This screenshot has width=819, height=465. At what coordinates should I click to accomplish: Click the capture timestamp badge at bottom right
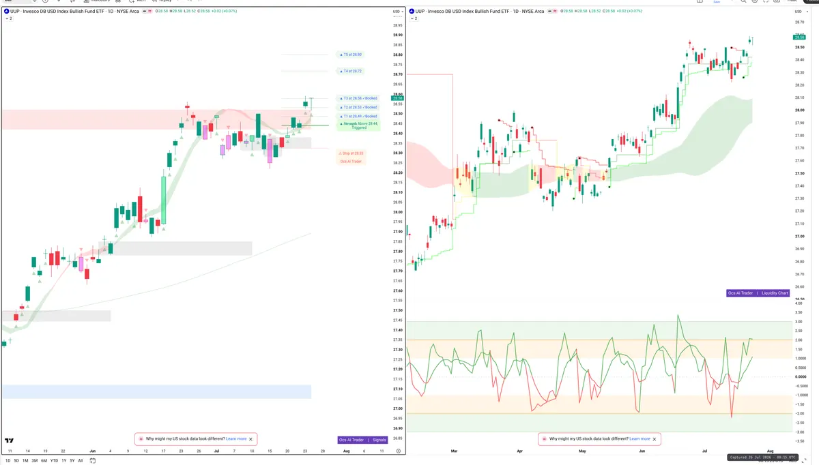pyautogui.click(x=762, y=457)
